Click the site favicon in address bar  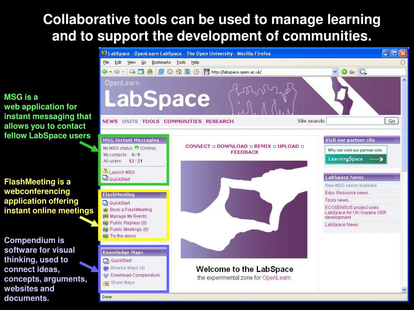(x=207, y=72)
